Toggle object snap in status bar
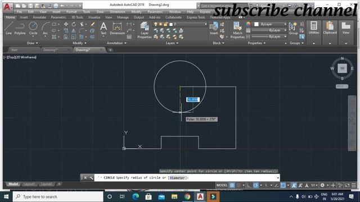360x202 pixels. [x=283, y=185]
